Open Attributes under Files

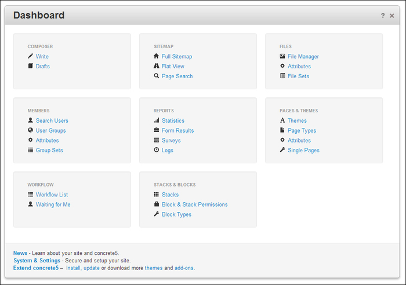tap(299, 66)
